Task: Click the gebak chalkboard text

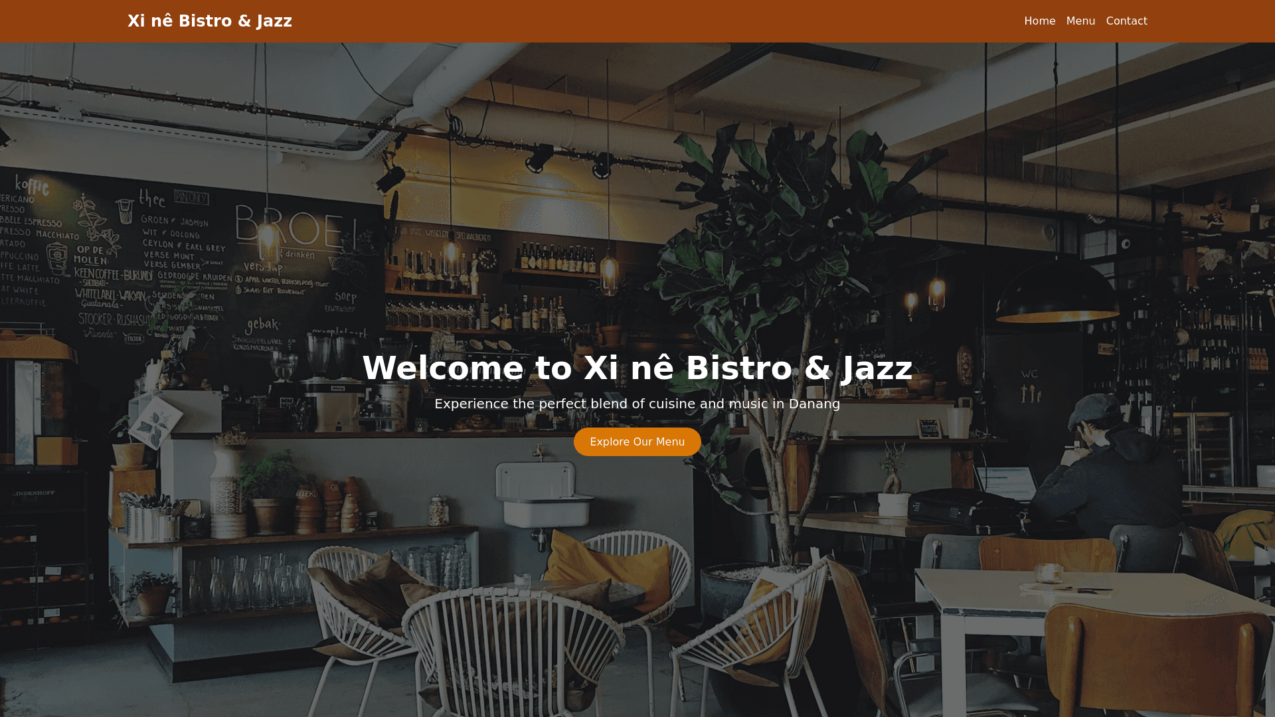Action: (x=262, y=325)
